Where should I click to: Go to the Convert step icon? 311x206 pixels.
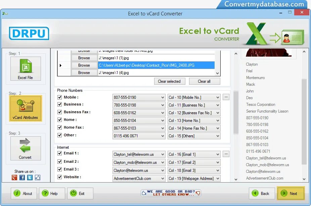(x=26, y=148)
